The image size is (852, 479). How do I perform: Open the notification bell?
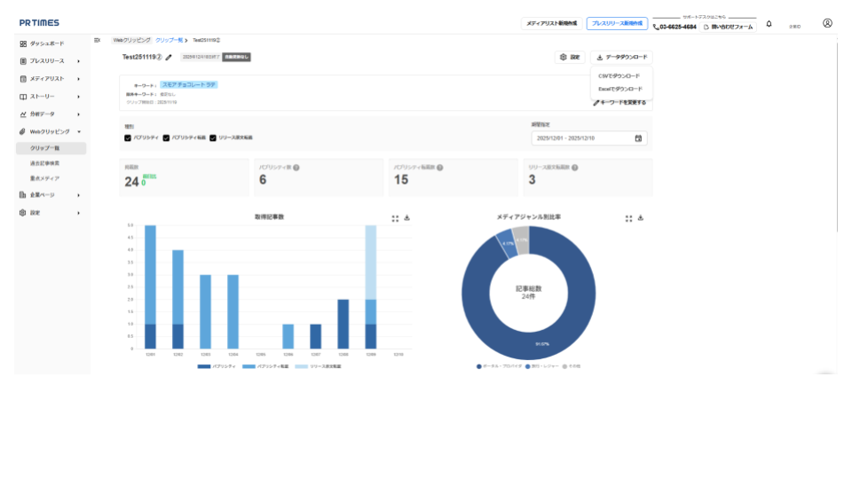point(769,24)
